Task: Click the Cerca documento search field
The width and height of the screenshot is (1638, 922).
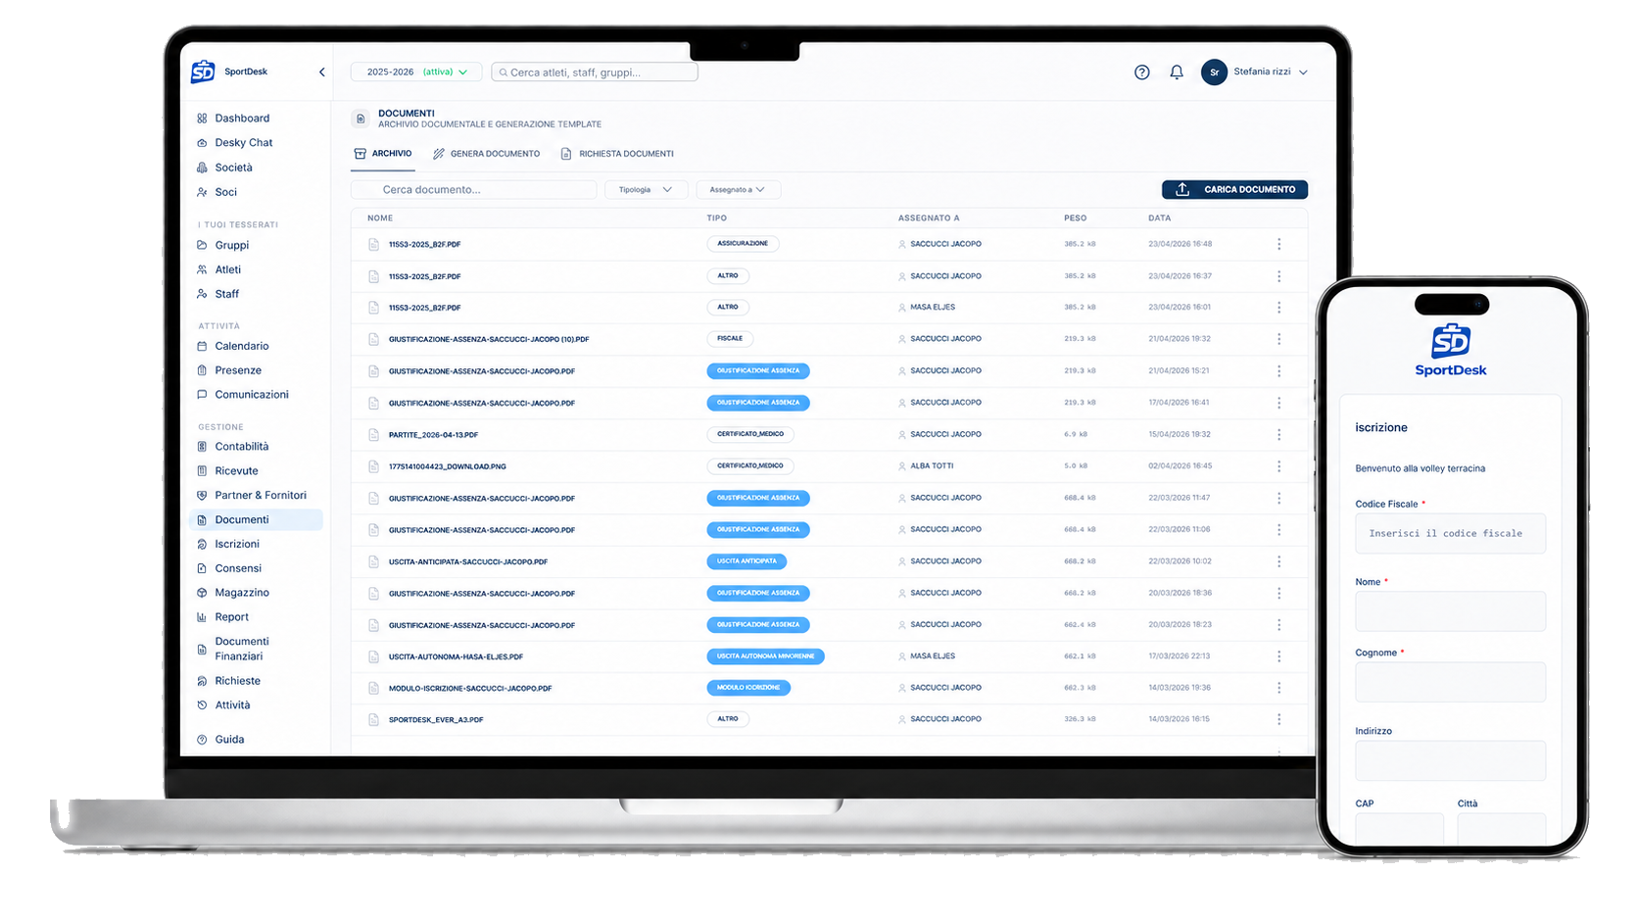Action: tap(474, 189)
